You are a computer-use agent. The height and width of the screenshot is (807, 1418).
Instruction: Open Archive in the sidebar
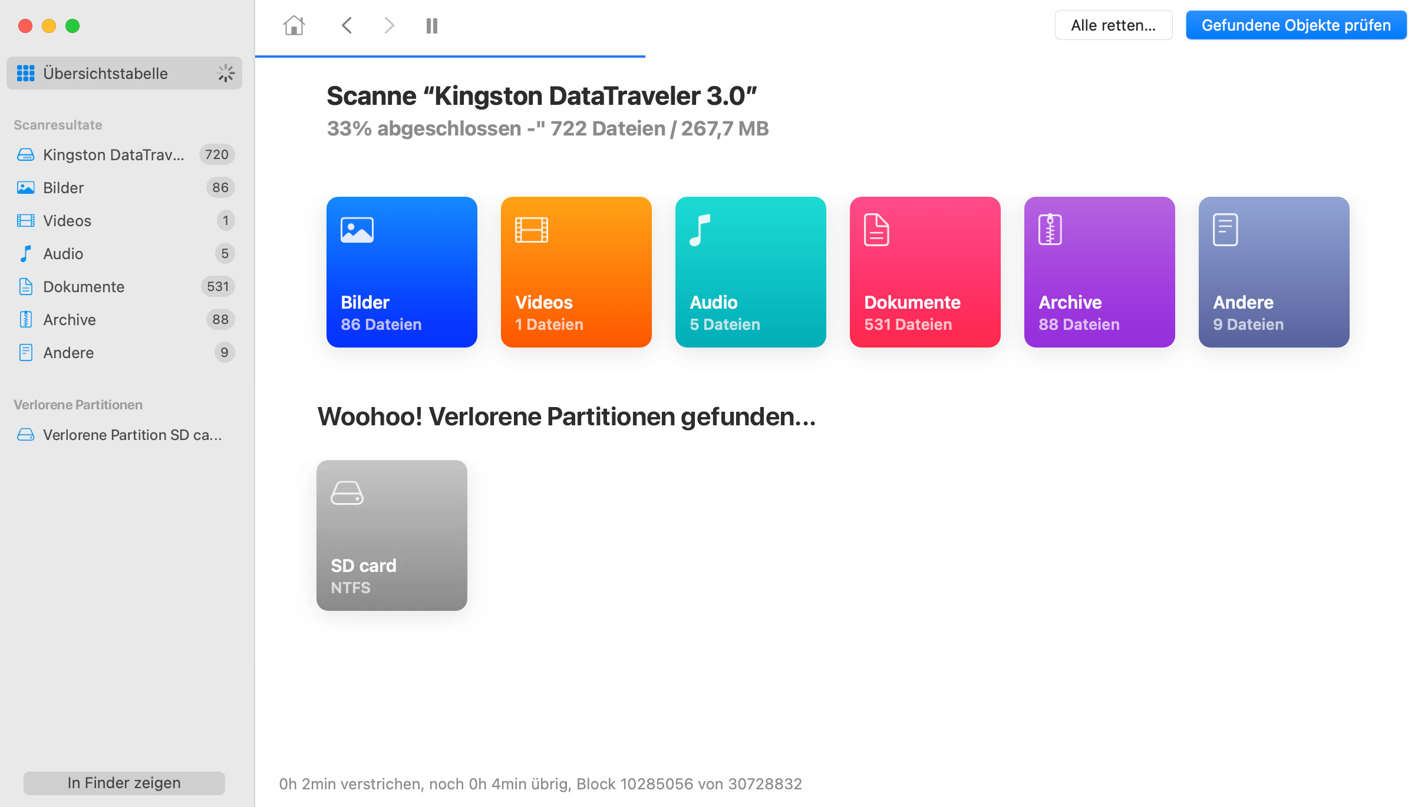(x=124, y=319)
